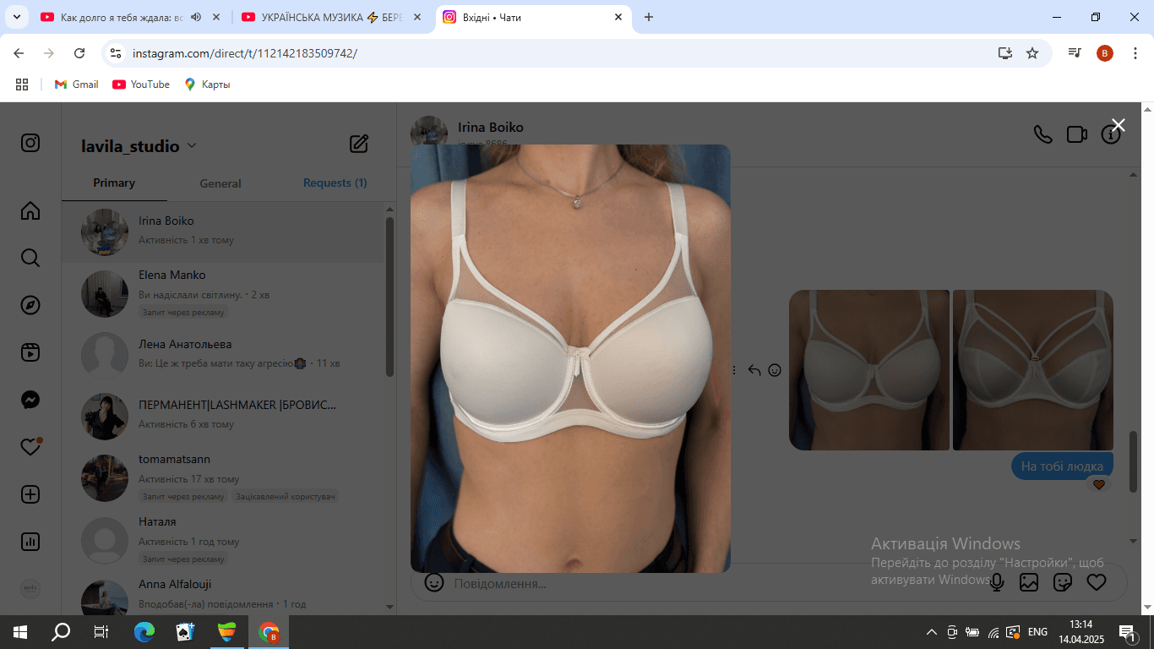Send a heart like in chat
1154x649 pixels.
tap(1097, 582)
